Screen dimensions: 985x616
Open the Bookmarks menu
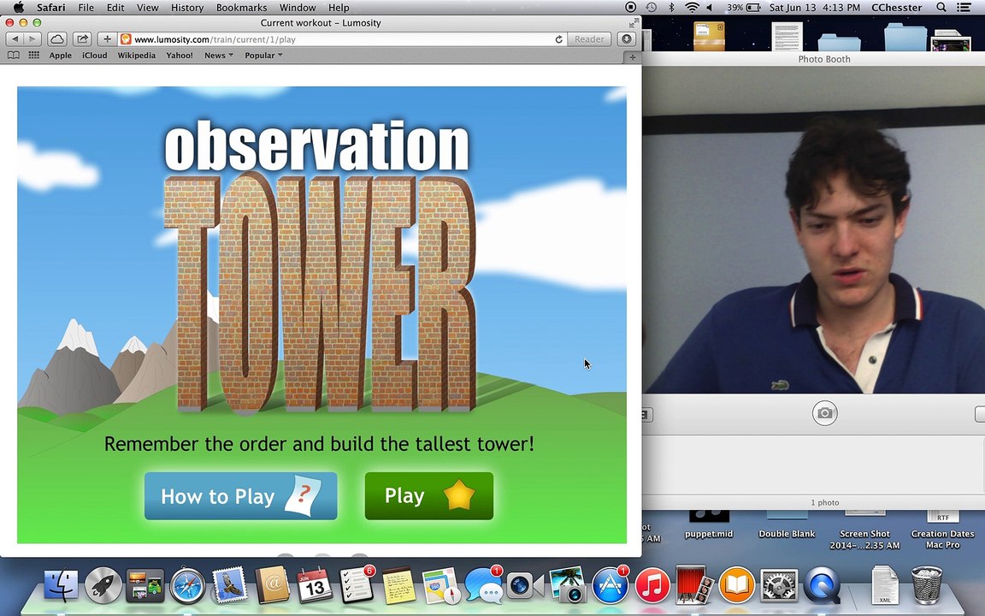coord(241,8)
